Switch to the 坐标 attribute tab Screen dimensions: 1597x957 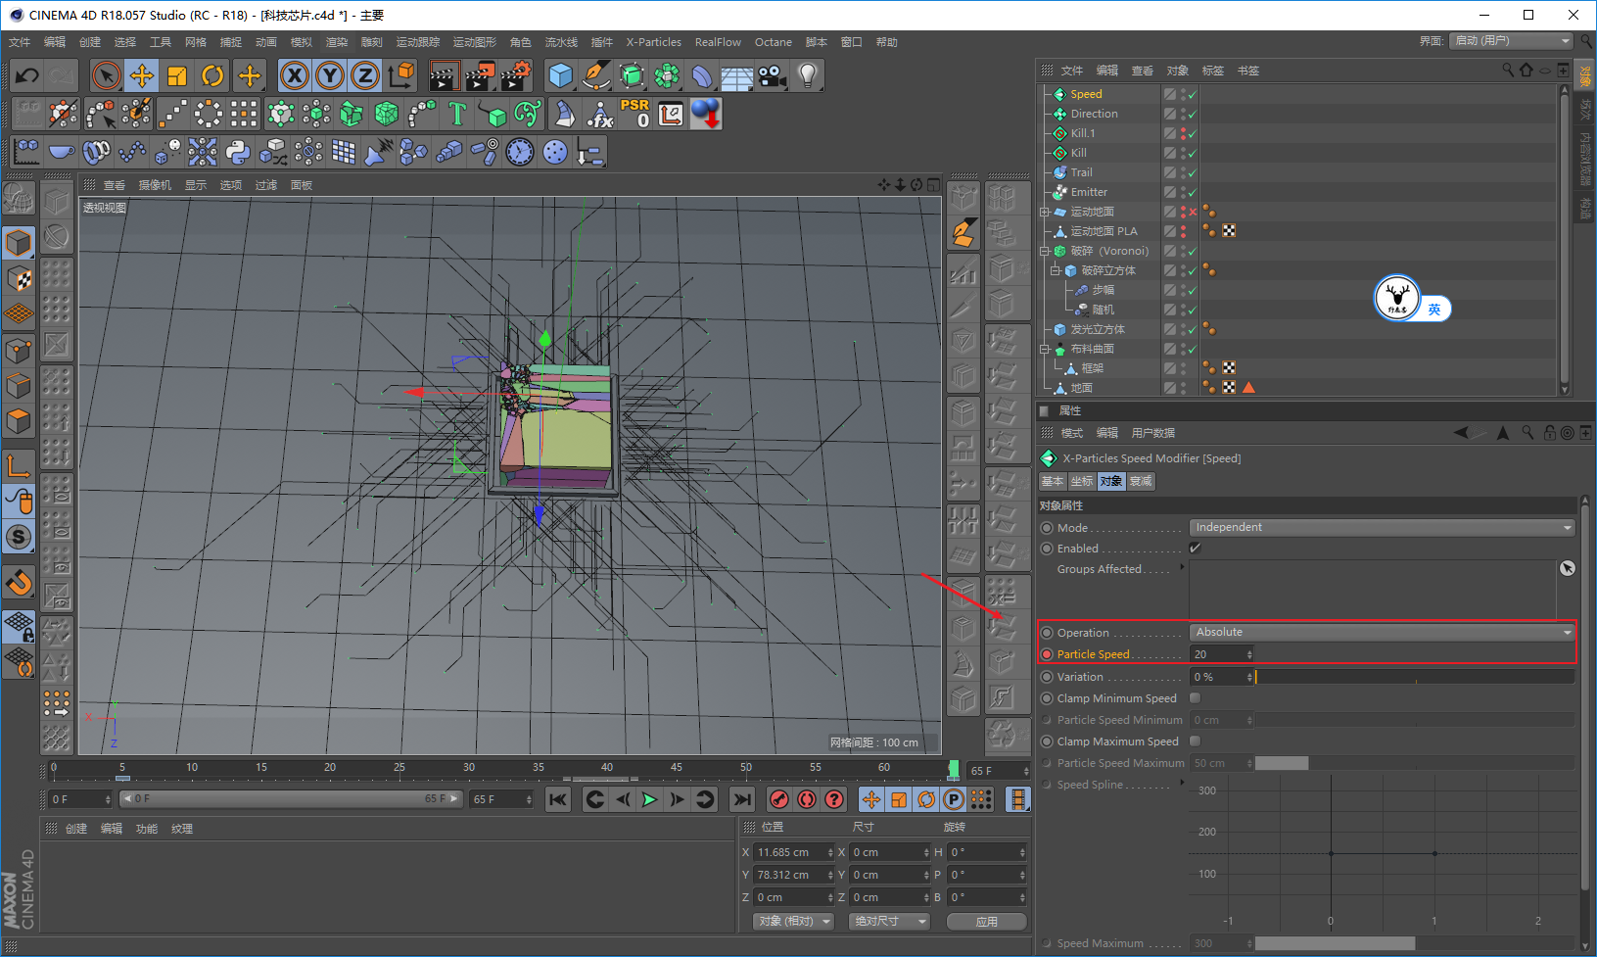coord(1082,481)
